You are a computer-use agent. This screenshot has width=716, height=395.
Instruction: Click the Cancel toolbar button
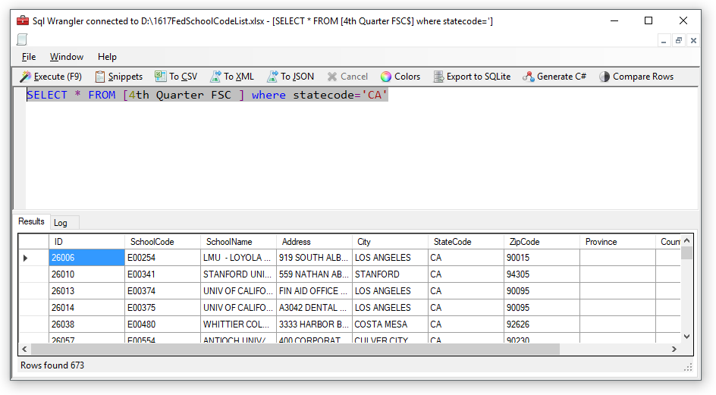(347, 77)
